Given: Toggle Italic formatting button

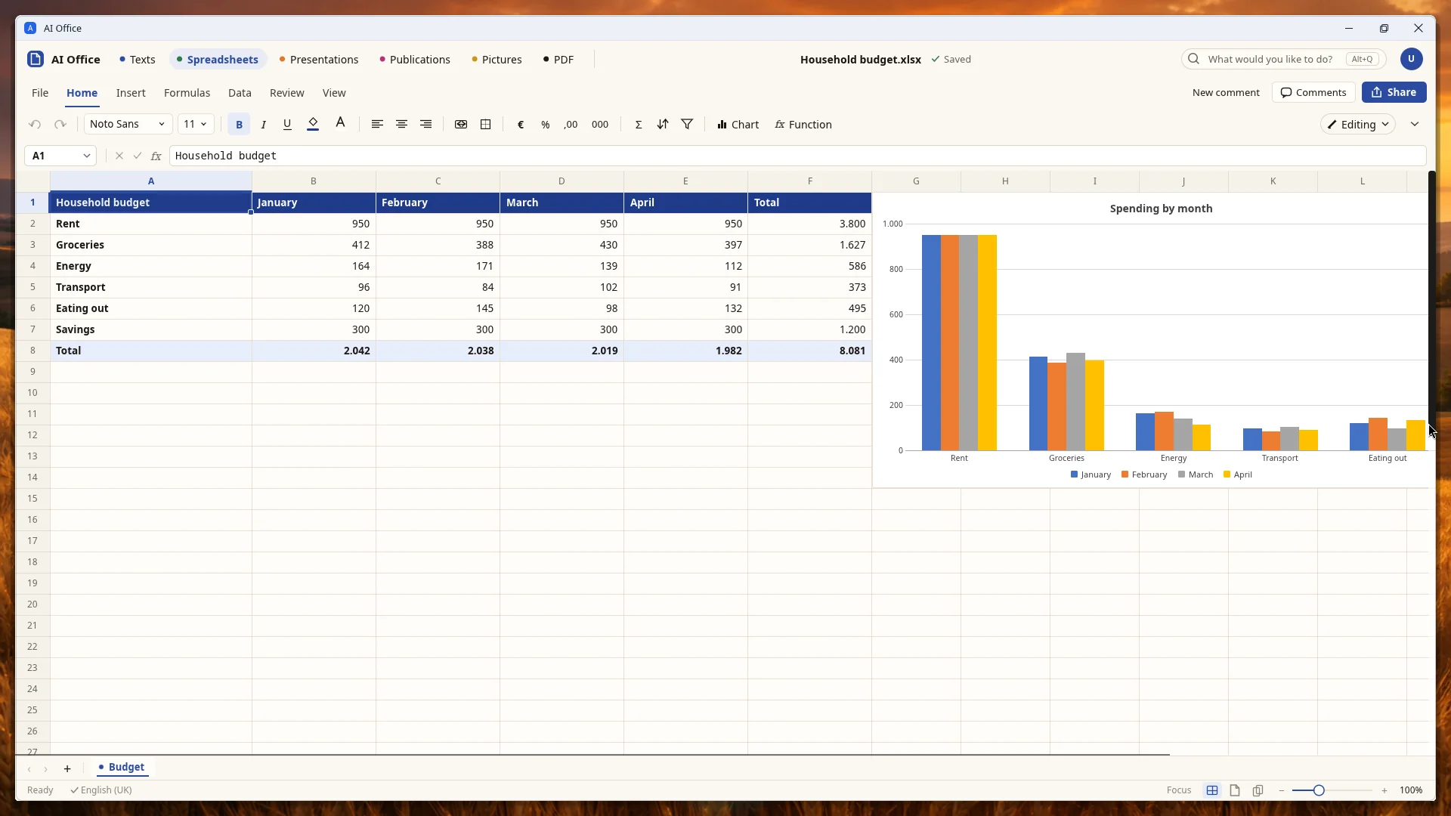Looking at the screenshot, I should click(x=263, y=125).
